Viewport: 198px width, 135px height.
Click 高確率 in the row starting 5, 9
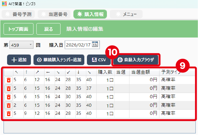(x=168, y=114)
